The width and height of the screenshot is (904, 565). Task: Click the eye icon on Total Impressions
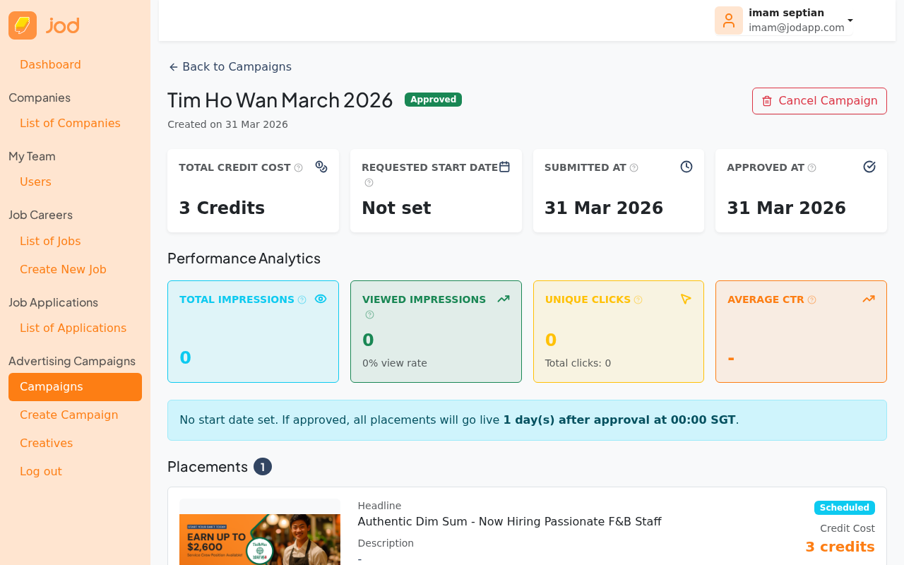[319, 298]
